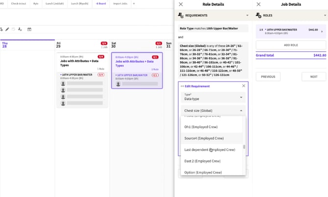Open the Lunch (Jeddah) tab
The image size is (328, 197).
[x=55, y=3]
